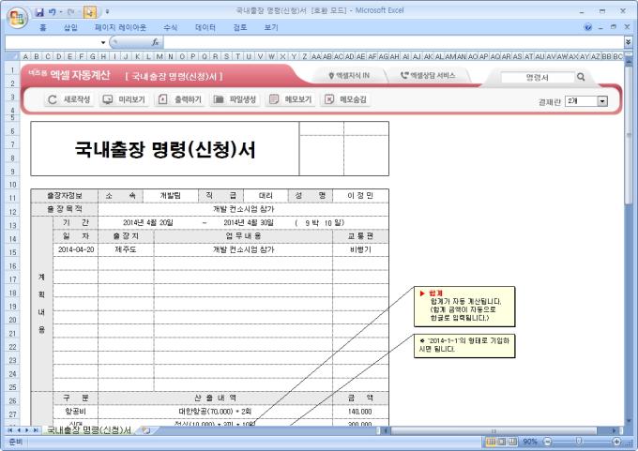
Task: Open the 엑셀상담 서비스 link
Action: pos(428,76)
